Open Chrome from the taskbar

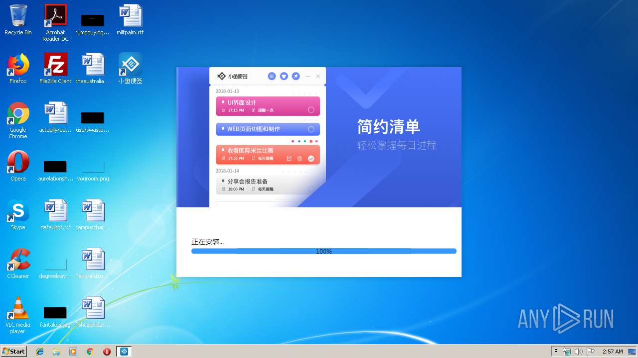[90, 352]
